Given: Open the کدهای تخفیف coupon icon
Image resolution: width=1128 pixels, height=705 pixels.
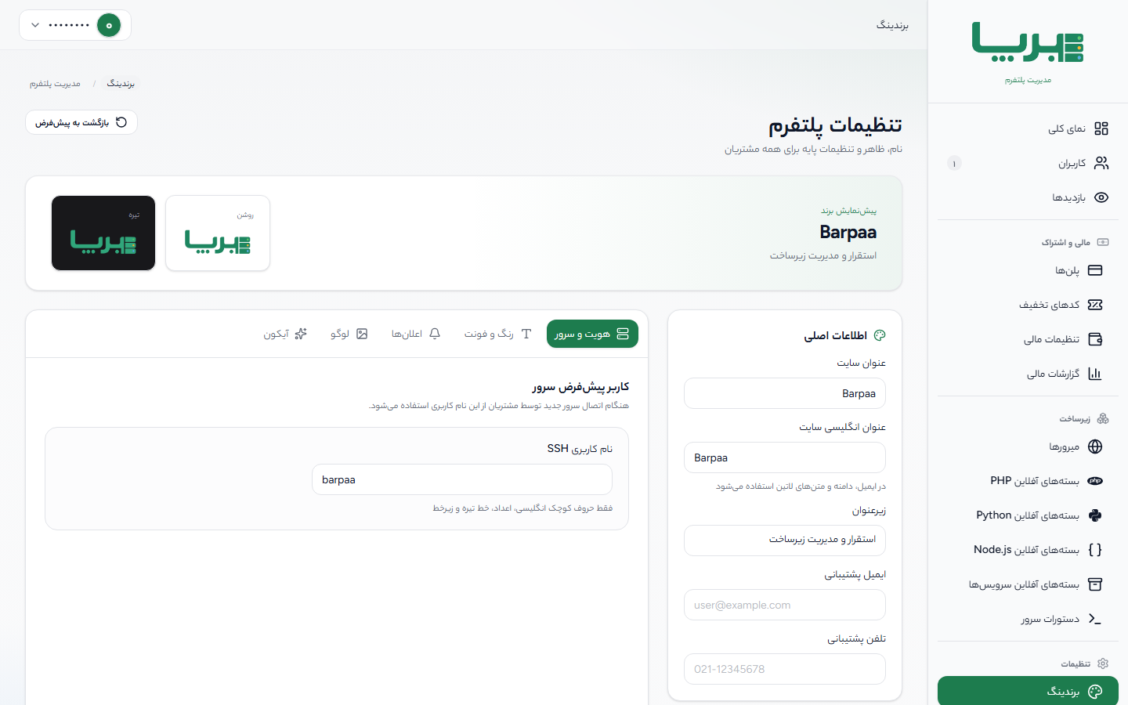Looking at the screenshot, I should point(1095,305).
